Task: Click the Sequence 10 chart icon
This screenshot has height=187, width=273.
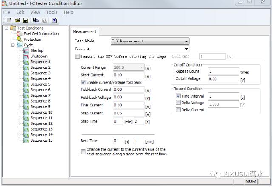Action: pos(26,112)
